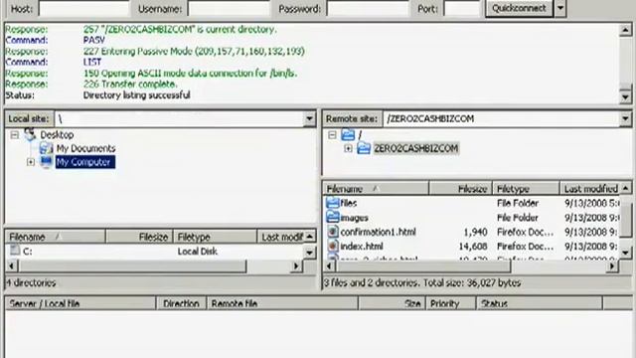Open the Local site path dropdown
Image resolution: width=636 pixels, height=358 pixels.
coord(309,119)
